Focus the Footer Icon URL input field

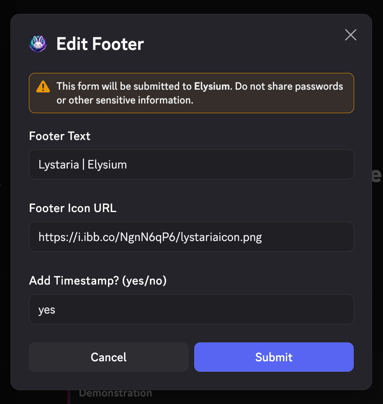tap(191, 237)
